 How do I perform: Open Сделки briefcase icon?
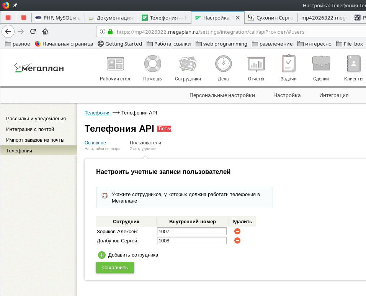321,64
